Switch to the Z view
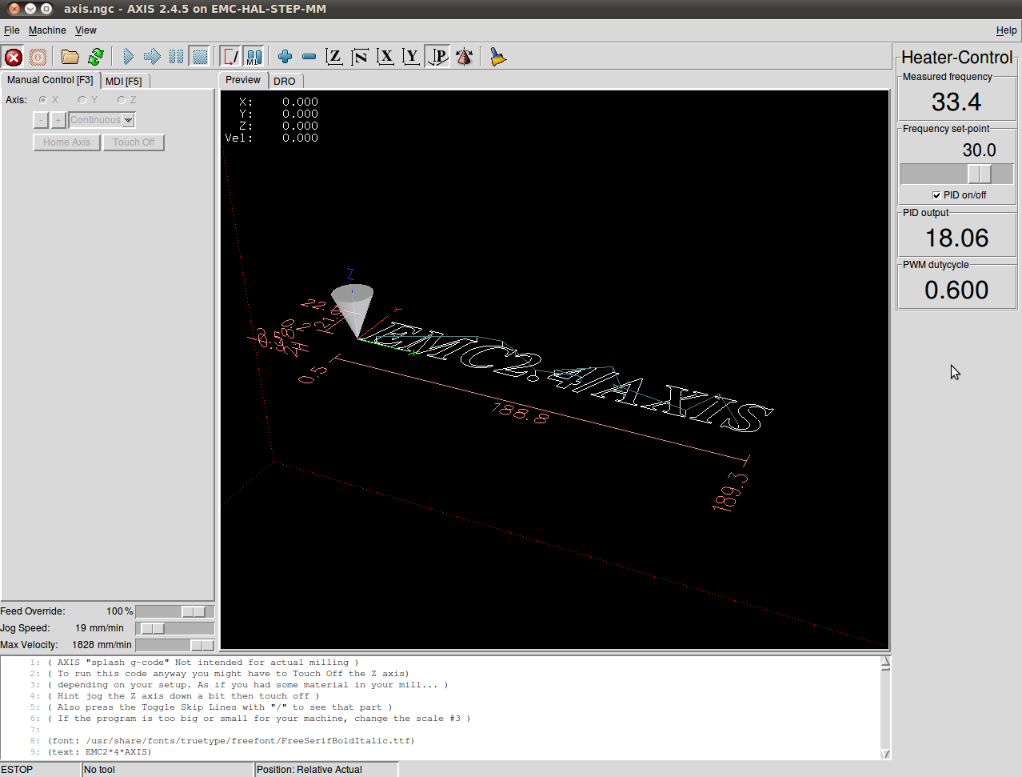This screenshot has height=777, width=1022. click(x=334, y=57)
